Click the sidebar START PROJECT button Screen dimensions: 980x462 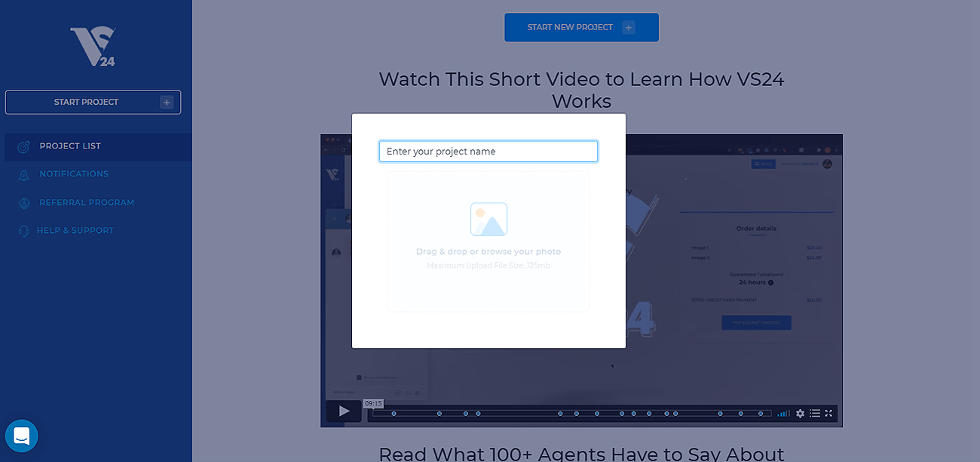click(93, 102)
